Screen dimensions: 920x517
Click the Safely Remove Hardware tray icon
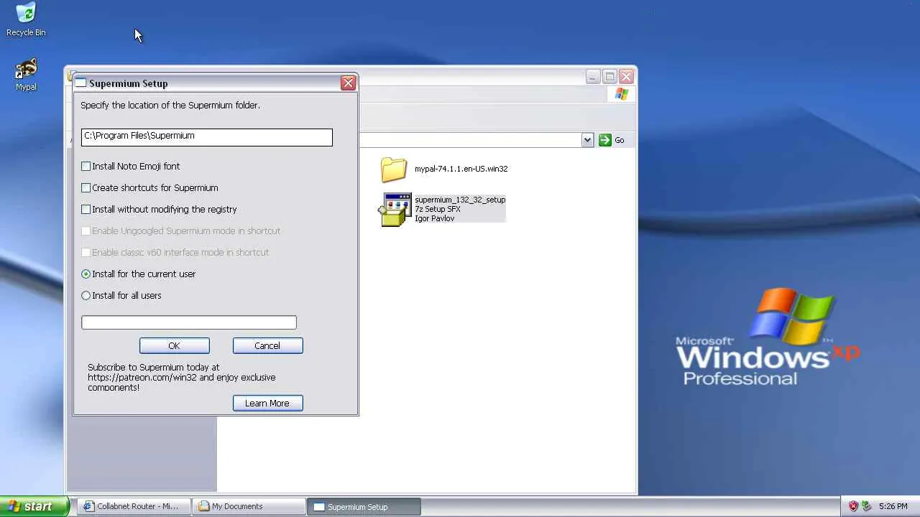866,506
